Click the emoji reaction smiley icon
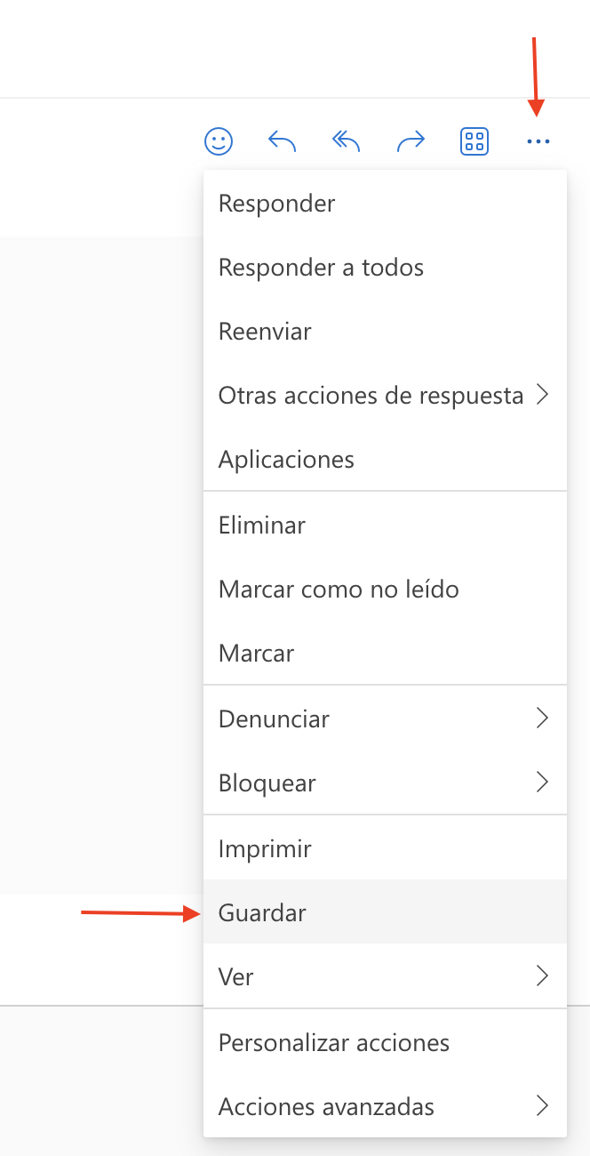Viewport: 590px width, 1156px height. tap(219, 141)
